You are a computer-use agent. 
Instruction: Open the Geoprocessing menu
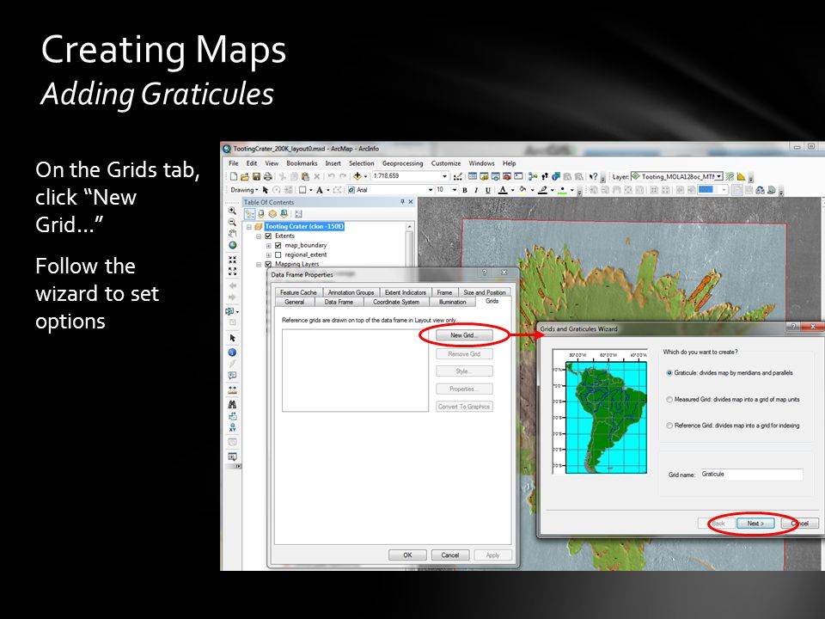[402, 163]
